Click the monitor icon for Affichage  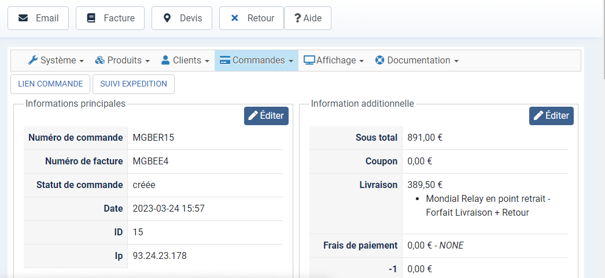click(309, 60)
